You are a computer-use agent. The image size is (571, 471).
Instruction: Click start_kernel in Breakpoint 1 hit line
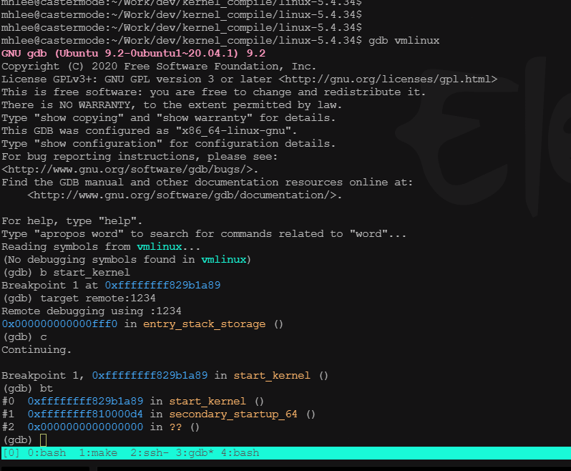pos(272,376)
